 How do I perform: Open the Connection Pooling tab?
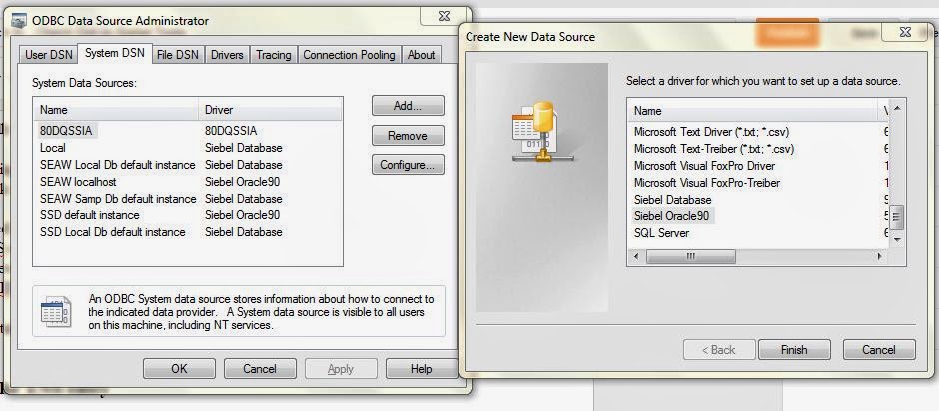349,55
